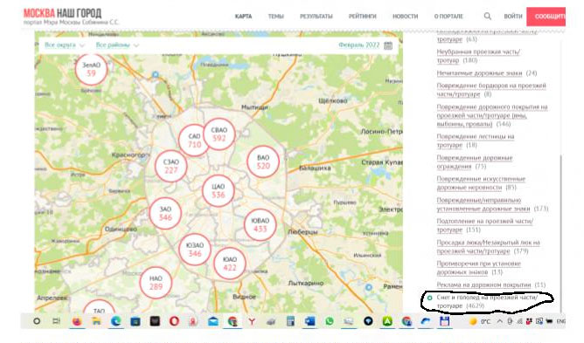The image size is (584, 343).
Task: Click the ЗАО 346 map cluster
Action: coord(165,213)
